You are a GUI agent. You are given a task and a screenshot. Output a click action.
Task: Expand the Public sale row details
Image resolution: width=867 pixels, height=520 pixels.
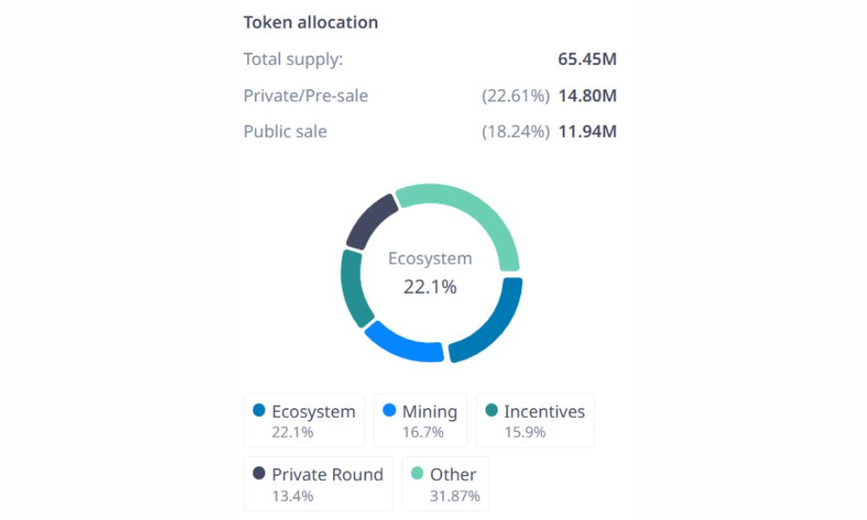pos(284,131)
